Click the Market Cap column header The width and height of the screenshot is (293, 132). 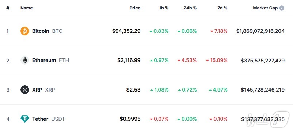click(265, 8)
